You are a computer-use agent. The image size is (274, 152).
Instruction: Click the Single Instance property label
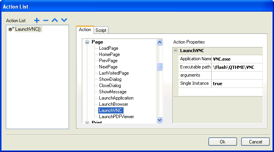pos(195,83)
